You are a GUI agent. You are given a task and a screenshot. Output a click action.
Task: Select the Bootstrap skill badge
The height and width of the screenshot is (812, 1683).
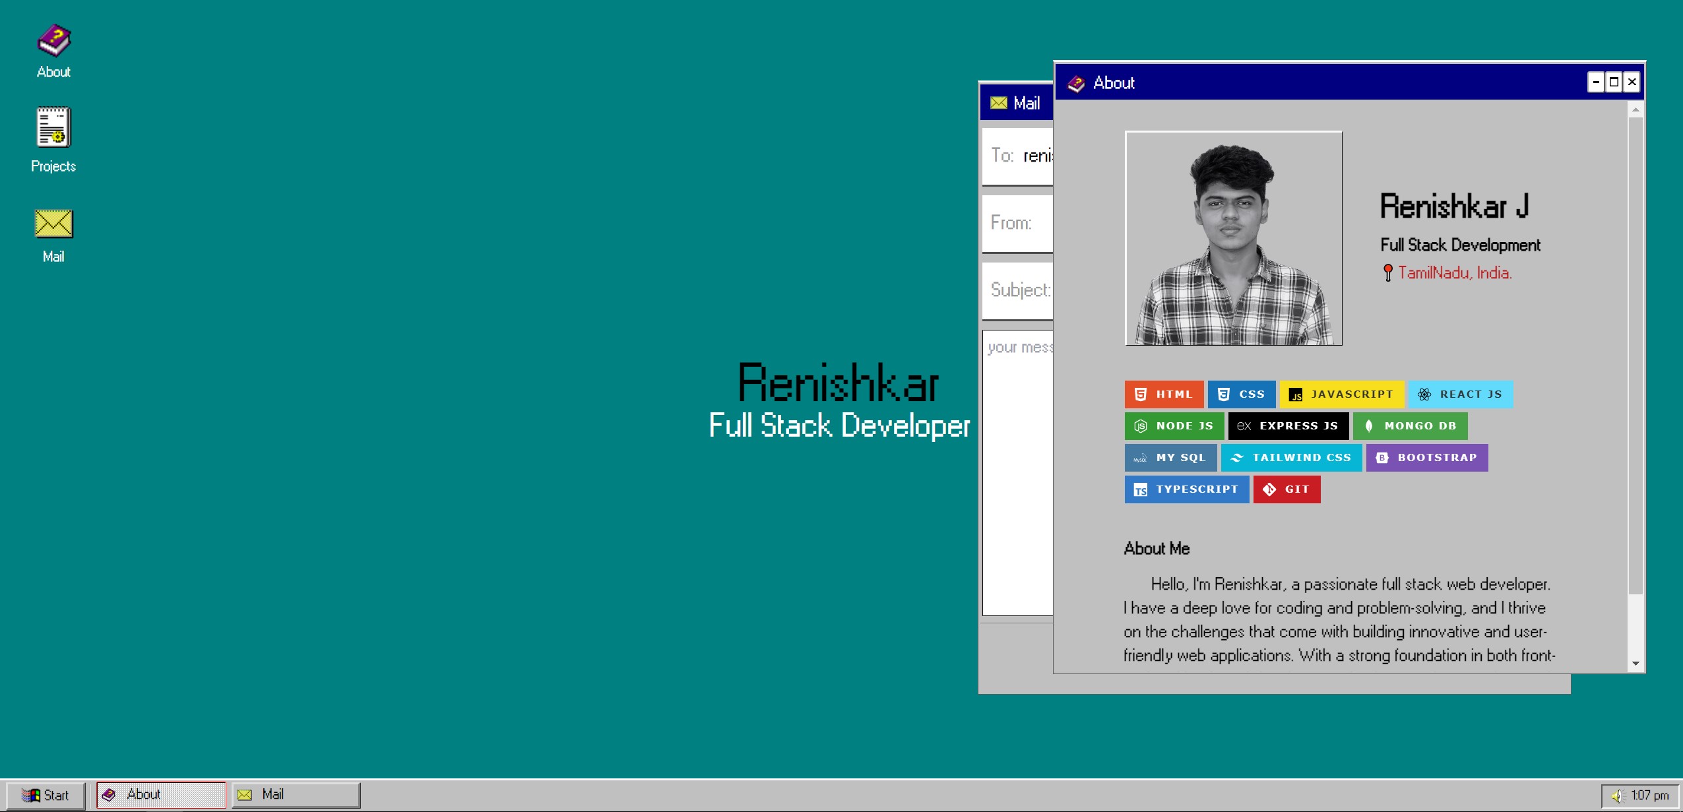(x=1426, y=457)
